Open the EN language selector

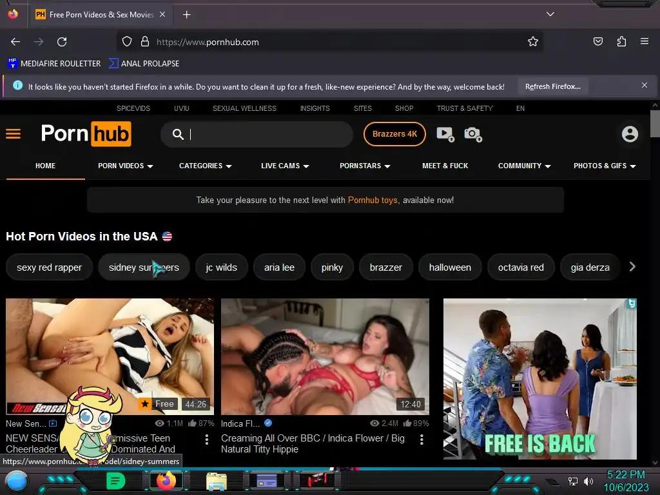tap(520, 108)
